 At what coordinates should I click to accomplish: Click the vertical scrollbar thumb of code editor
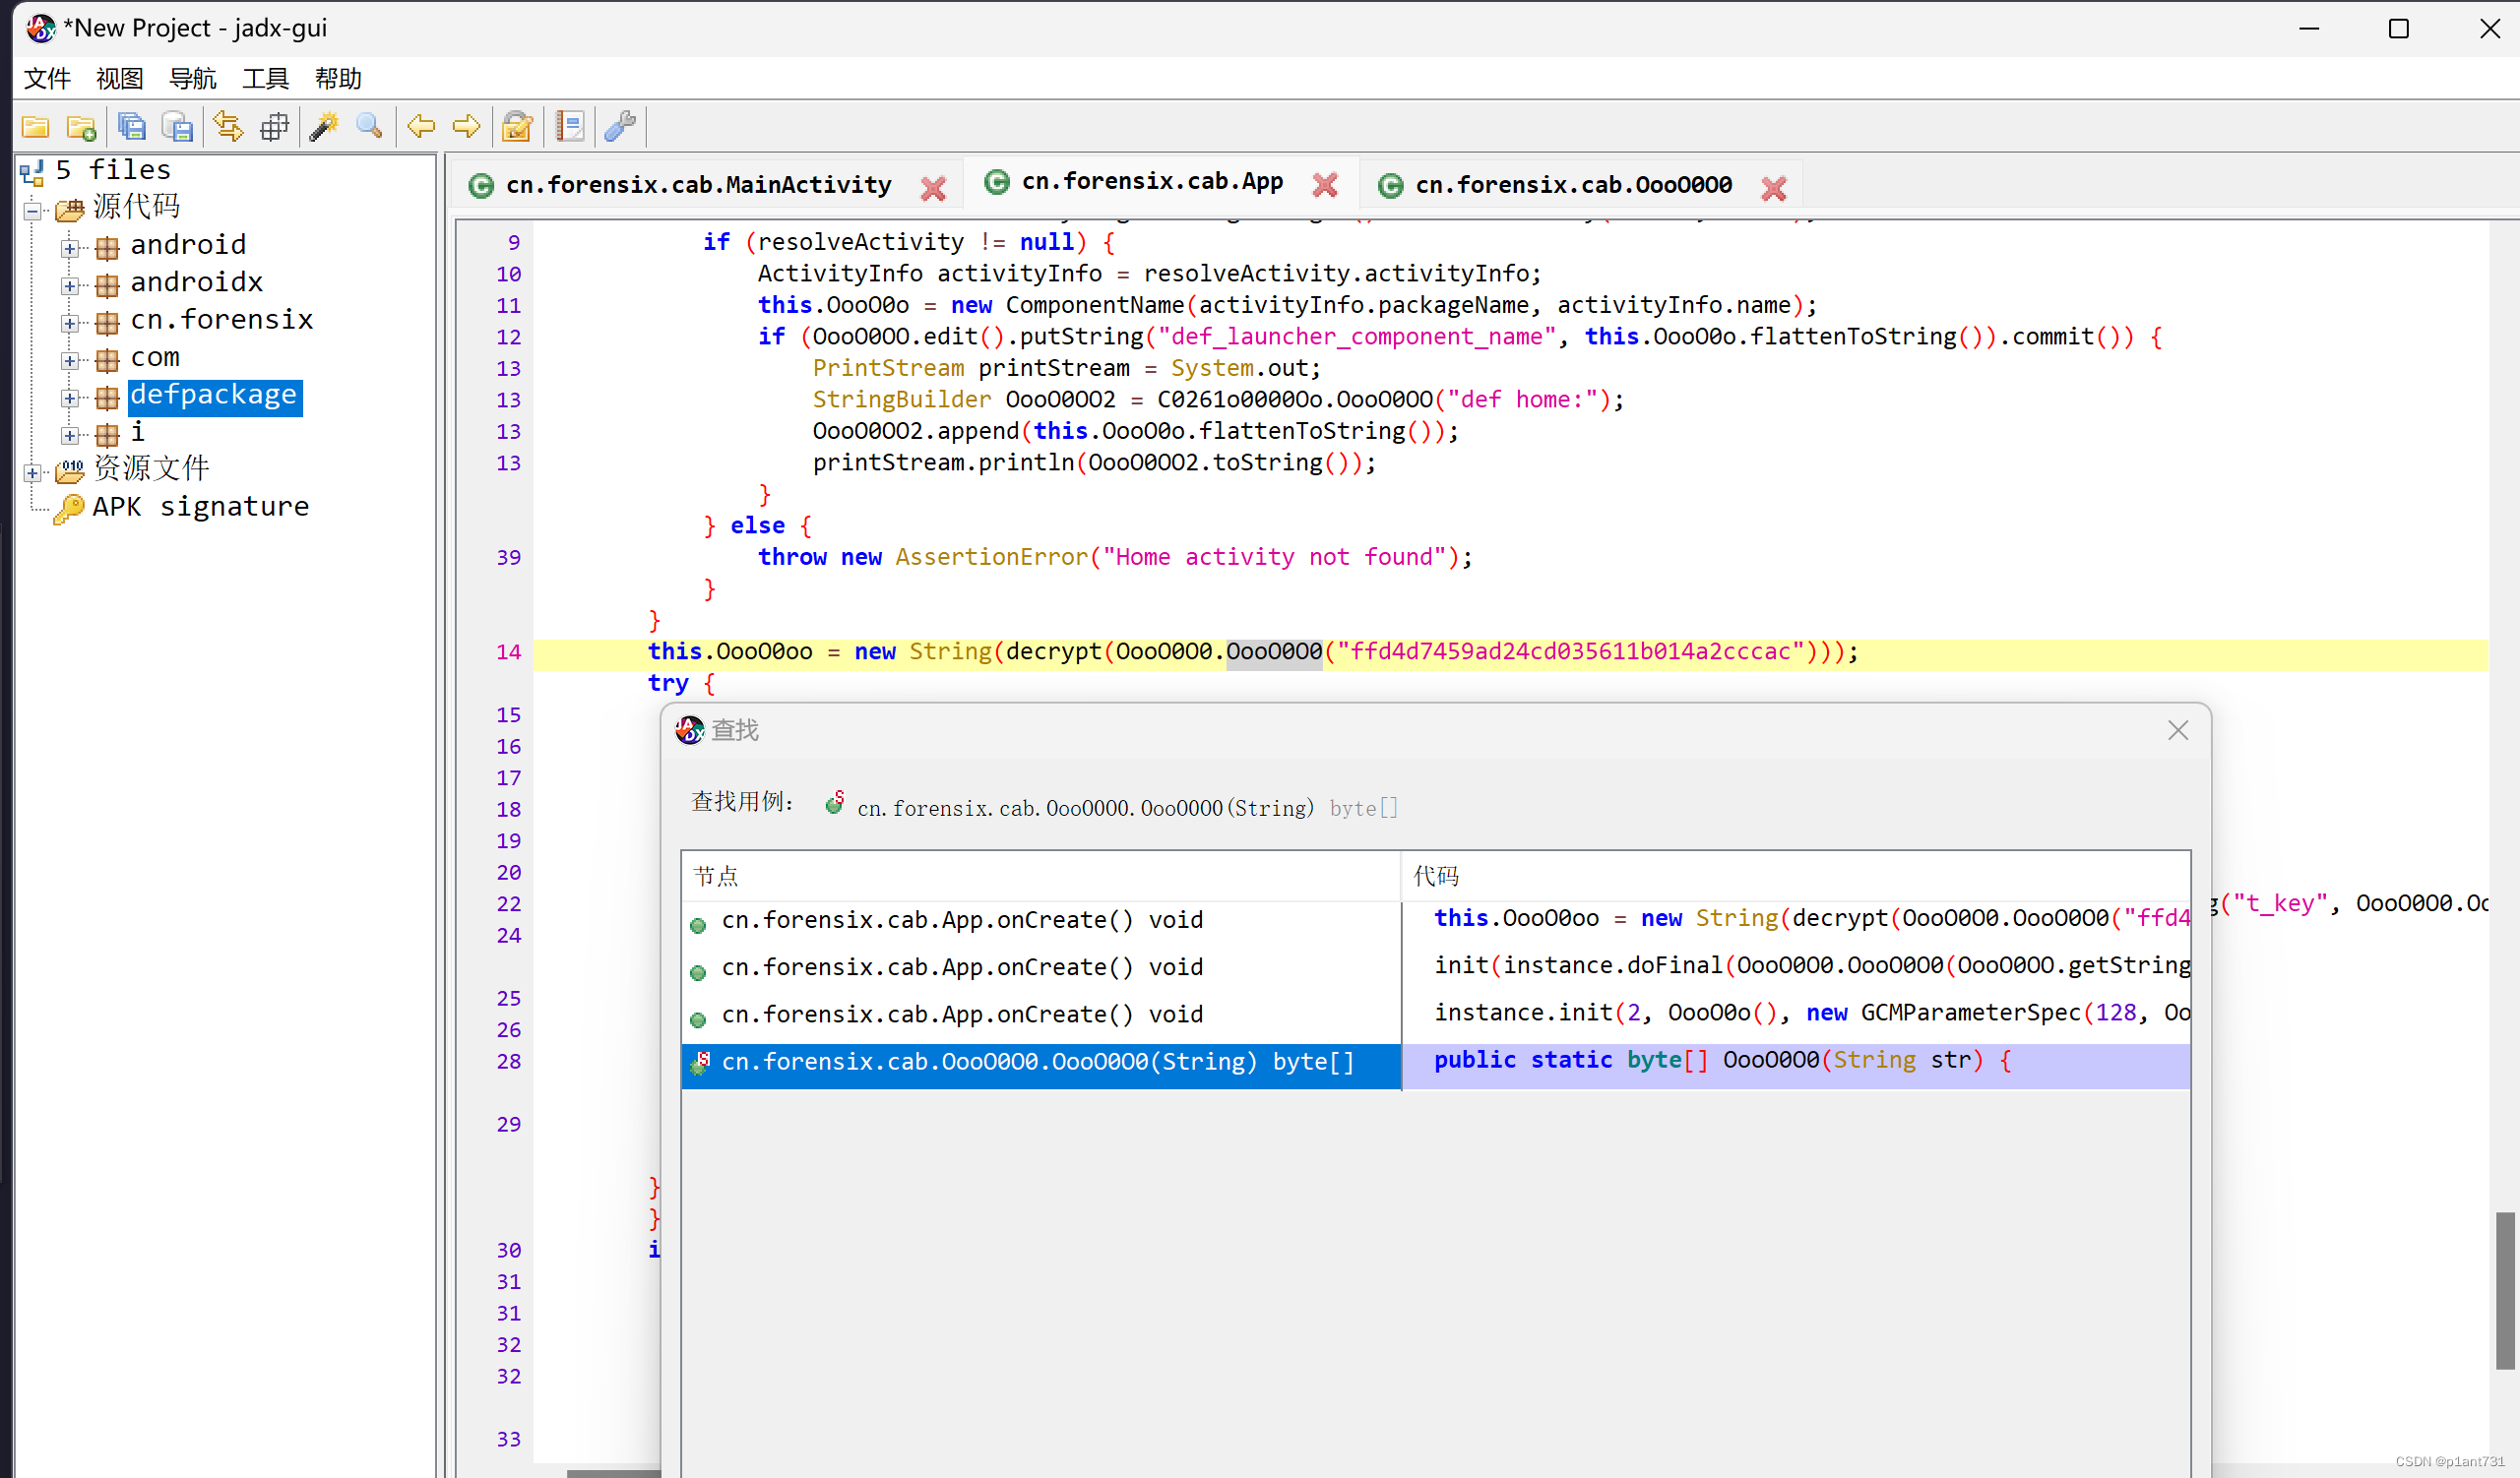2505,1290
